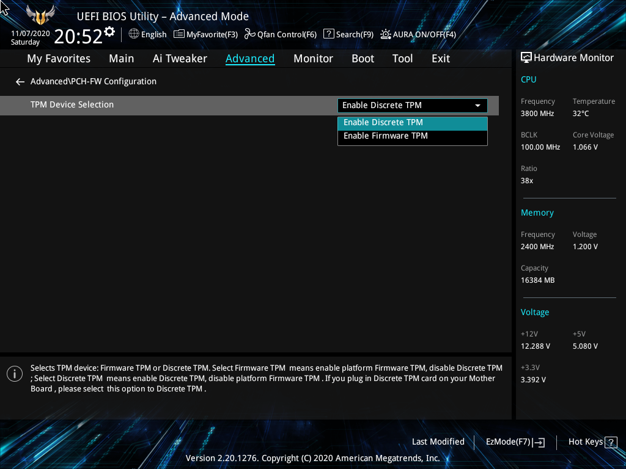Open MyFavorite(F3) list icon
Screen dimensions: 626x469
click(179, 34)
